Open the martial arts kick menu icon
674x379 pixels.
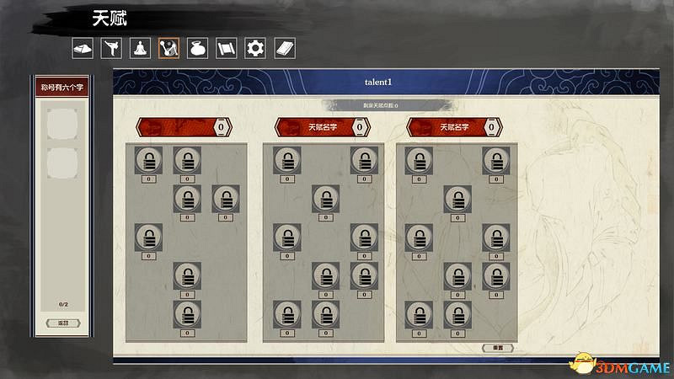tap(110, 49)
